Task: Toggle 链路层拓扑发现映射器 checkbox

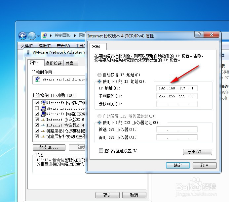Action: (37, 131)
